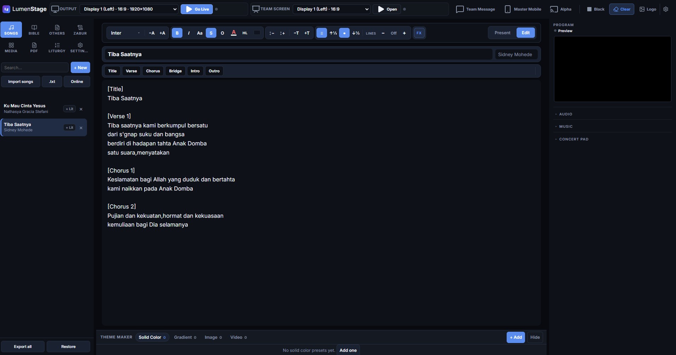The width and height of the screenshot is (676, 355).
Task: Insert a Verse section tag
Action: pos(131,71)
